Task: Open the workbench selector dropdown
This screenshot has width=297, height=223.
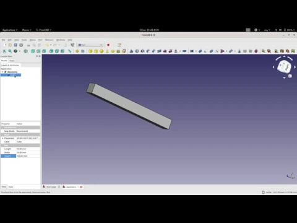Action: point(90,45)
